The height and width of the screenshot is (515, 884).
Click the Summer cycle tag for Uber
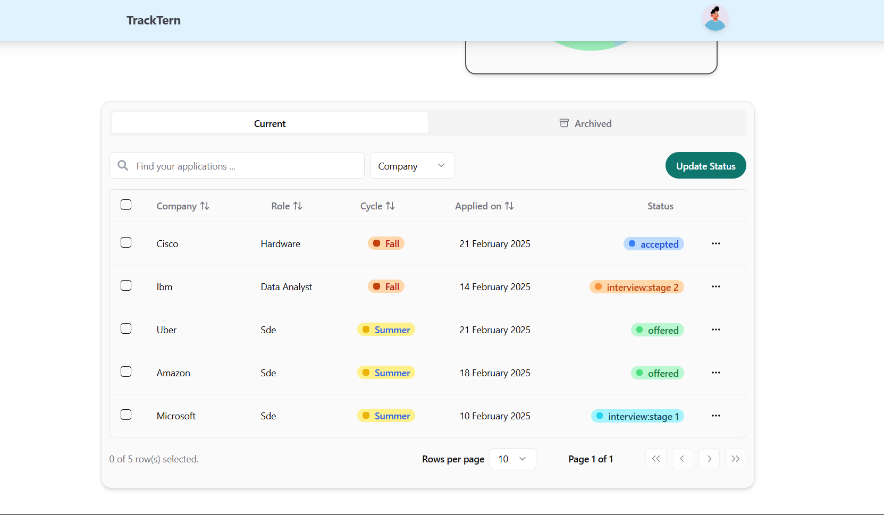click(x=386, y=330)
